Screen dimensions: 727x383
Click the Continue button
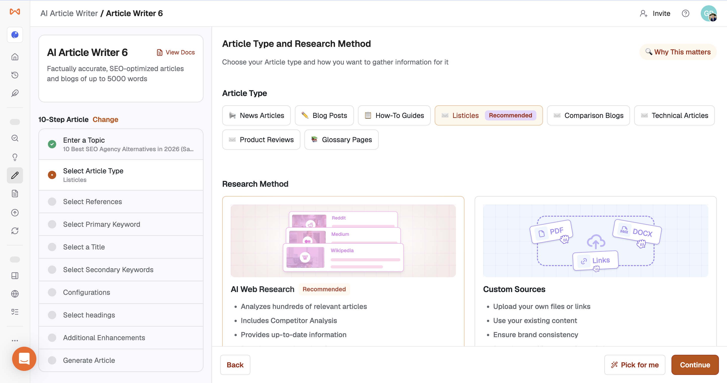695,365
